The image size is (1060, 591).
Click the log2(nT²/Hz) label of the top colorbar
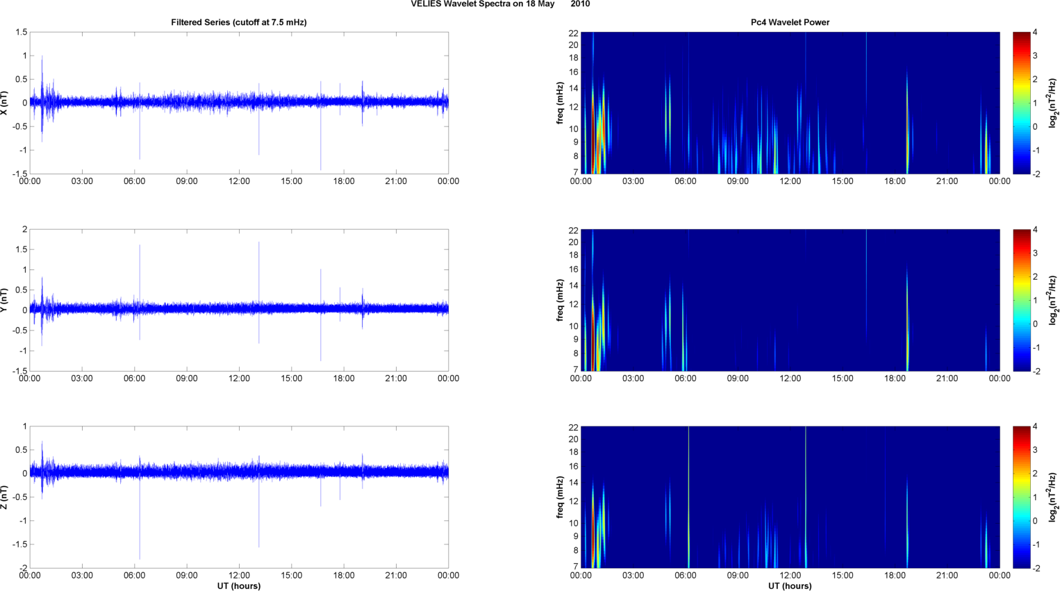pyautogui.click(x=1053, y=103)
